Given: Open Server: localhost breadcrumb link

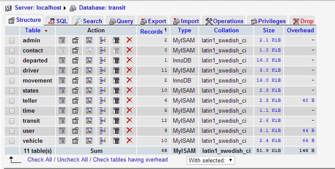Looking at the screenshot, I should pyautogui.click(x=38, y=8).
